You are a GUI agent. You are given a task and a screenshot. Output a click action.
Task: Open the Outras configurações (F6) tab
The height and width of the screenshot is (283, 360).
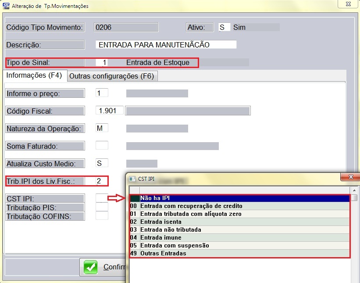click(112, 76)
